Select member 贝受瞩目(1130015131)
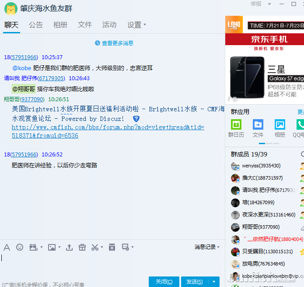 pyautogui.click(x=267, y=252)
